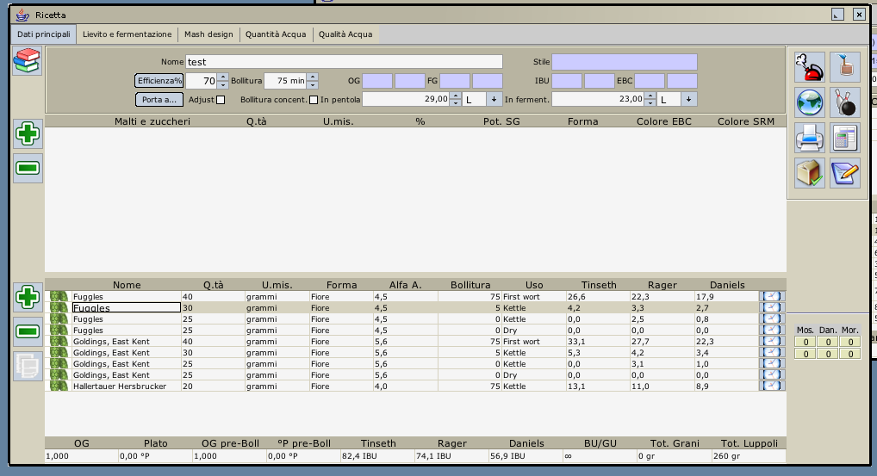The width and height of the screenshot is (877, 476).
Task: Click the top Mos. value field
Action: pos(805,342)
